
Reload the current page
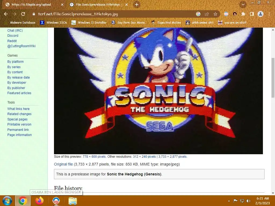click(x=23, y=14)
